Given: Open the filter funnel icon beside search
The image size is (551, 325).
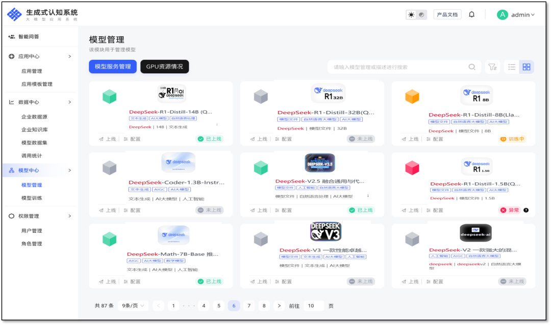Looking at the screenshot, I should pyautogui.click(x=492, y=67).
